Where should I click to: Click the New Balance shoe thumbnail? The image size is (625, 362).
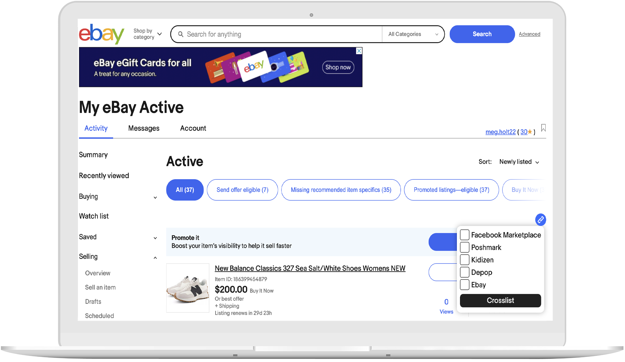pyautogui.click(x=187, y=288)
